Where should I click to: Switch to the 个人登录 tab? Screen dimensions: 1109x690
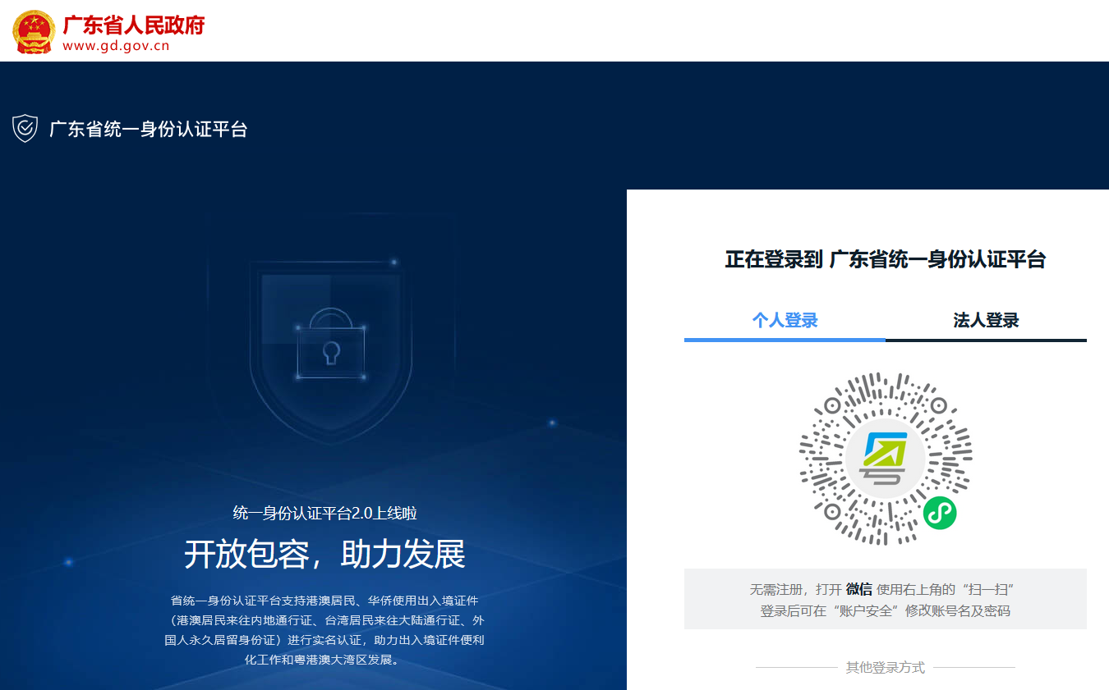click(785, 320)
